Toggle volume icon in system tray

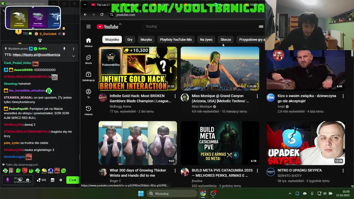(325, 193)
